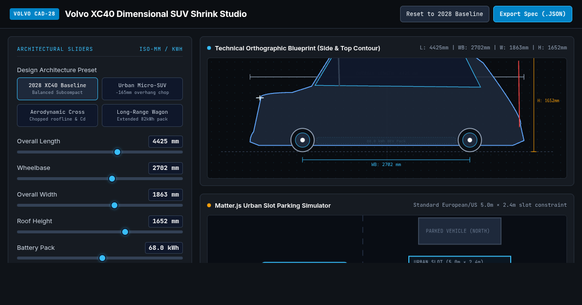Screen dimensions: 582x305
Task: Apply the Aerodynamic Cross preset
Action: [57, 115]
